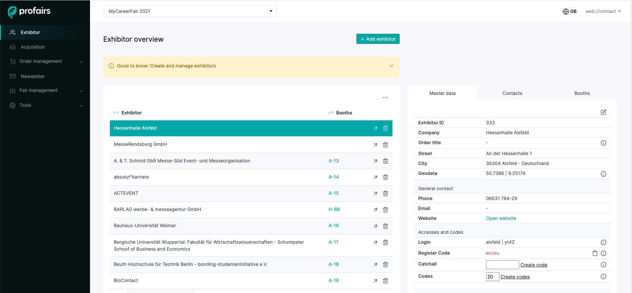Open BARLAG werbe- & messeagentur arrow icon
The width and height of the screenshot is (632, 293).
coord(376,210)
